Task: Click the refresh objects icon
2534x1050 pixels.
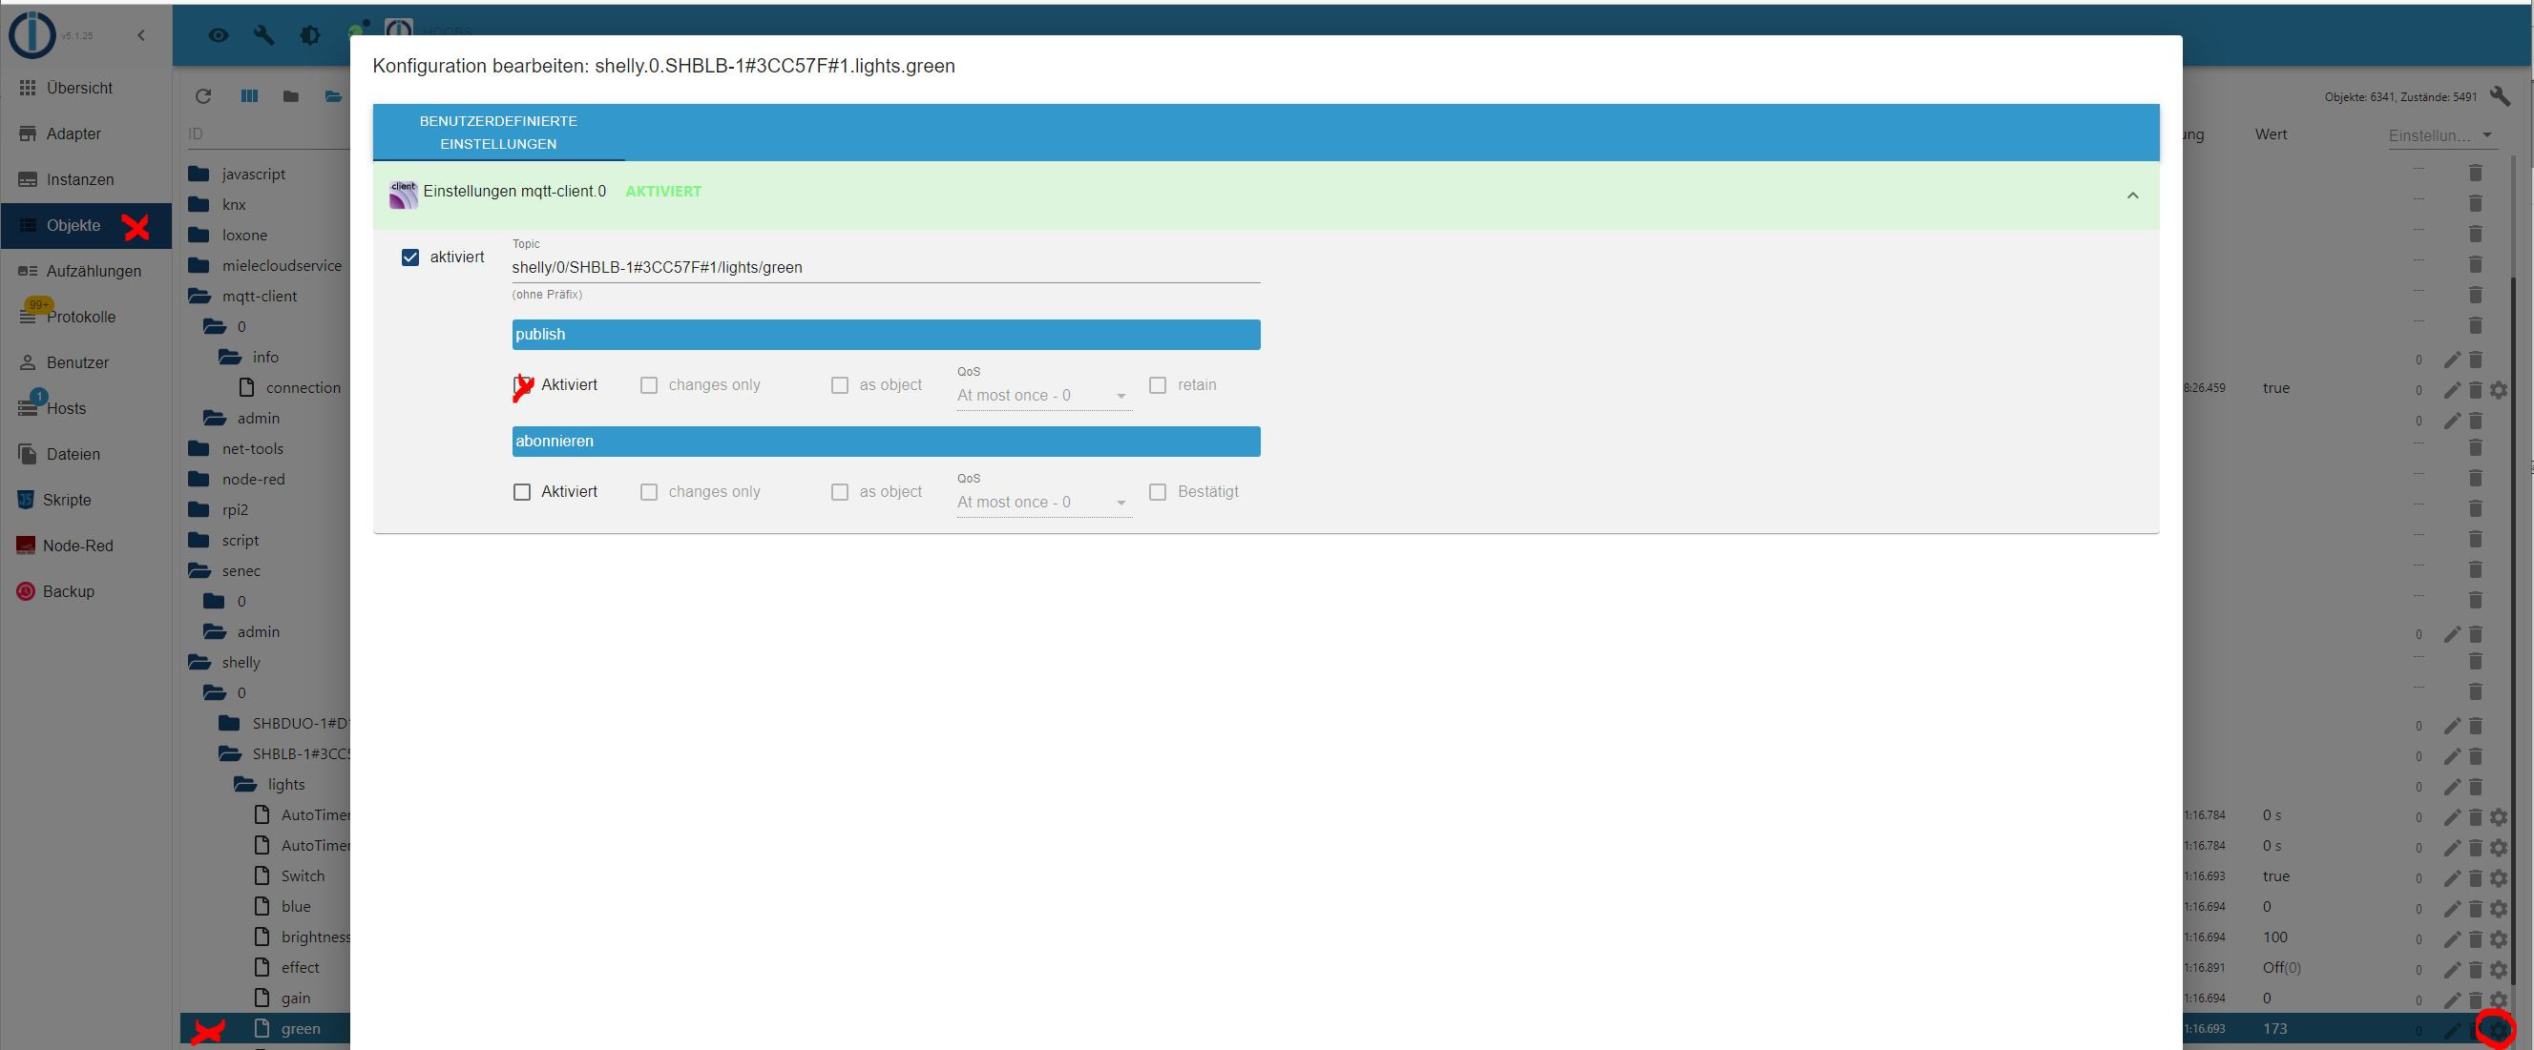Action: [x=203, y=96]
